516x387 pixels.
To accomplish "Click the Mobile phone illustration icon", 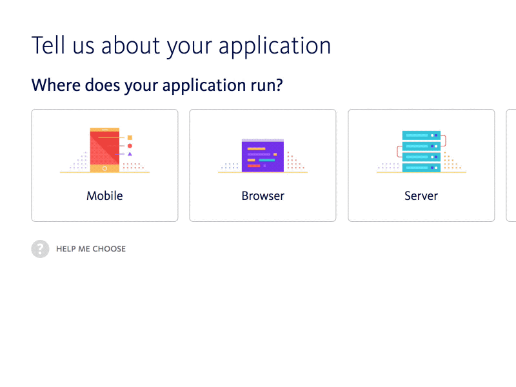I will coord(104,148).
